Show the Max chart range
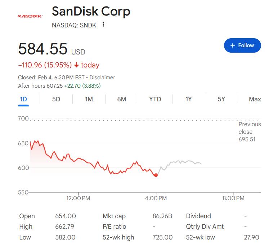The height and width of the screenshot is (246, 269). pyautogui.click(x=255, y=99)
